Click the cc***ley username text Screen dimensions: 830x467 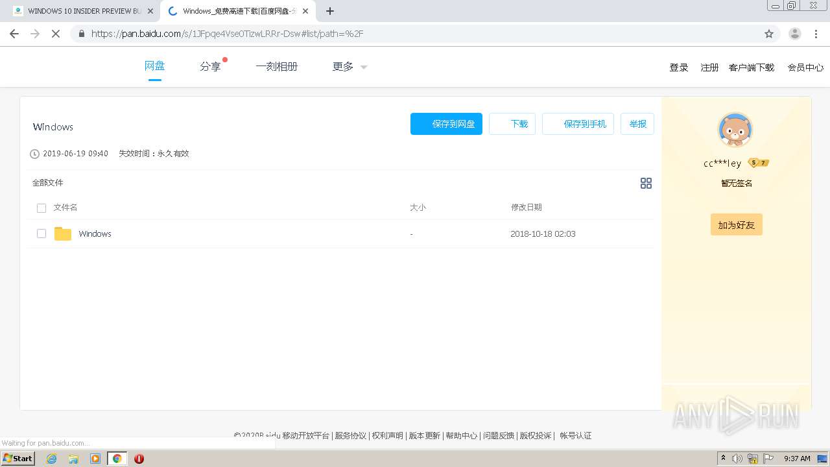(722, 163)
